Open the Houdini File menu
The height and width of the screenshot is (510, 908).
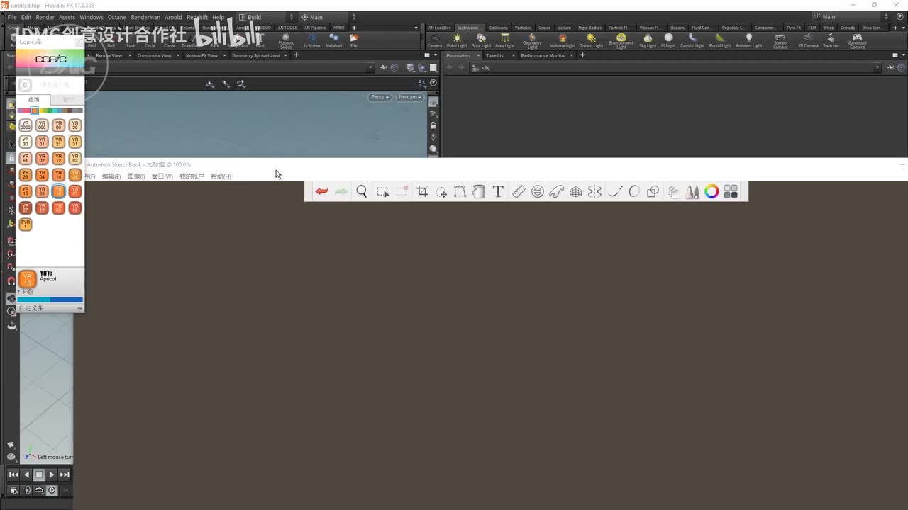point(12,17)
